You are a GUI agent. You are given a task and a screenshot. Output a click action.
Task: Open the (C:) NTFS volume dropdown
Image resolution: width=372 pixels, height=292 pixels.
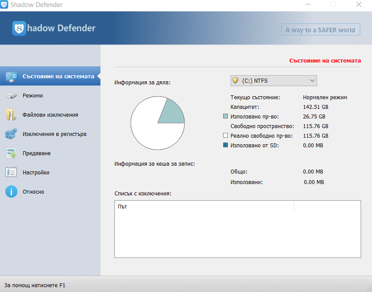[274, 81]
